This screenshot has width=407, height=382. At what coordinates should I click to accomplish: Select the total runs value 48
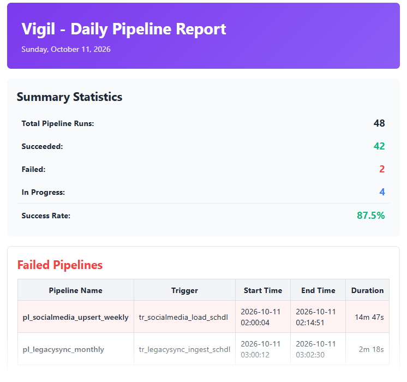click(379, 123)
